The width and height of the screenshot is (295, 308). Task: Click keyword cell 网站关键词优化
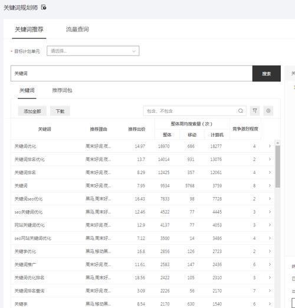29,225
